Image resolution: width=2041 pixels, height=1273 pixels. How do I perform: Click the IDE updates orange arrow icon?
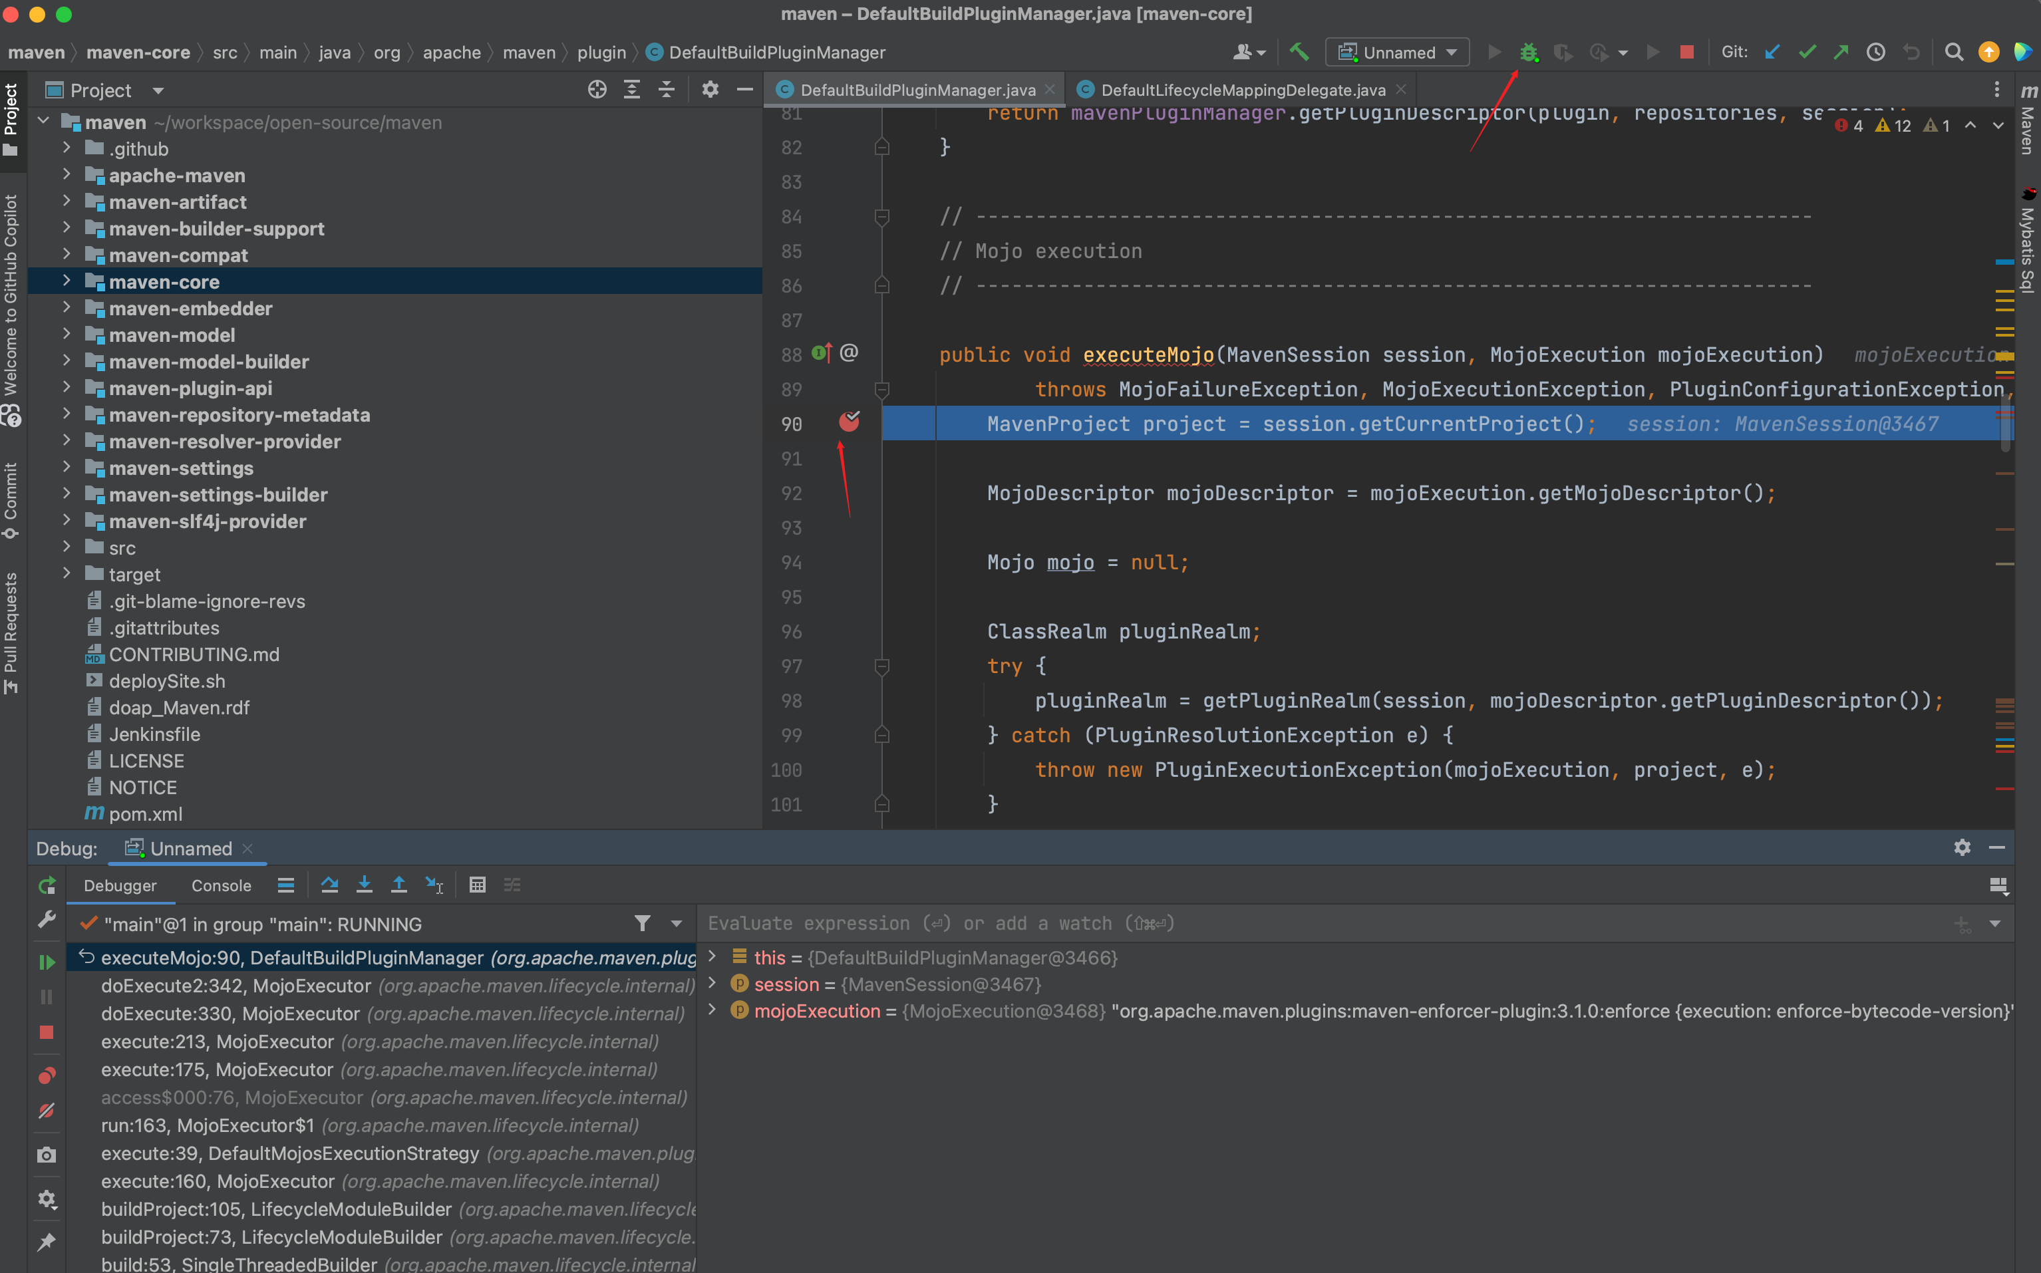coord(1989,52)
